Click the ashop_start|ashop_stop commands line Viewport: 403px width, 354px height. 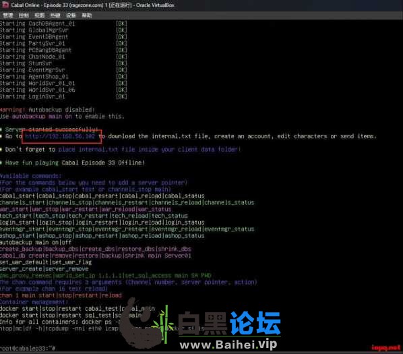(x=102, y=236)
